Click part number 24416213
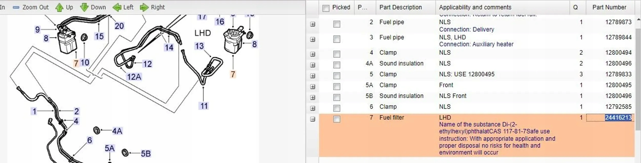 point(618,117)
